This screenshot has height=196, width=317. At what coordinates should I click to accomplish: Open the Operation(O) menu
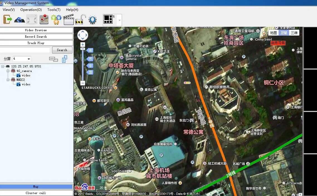point(31,9)
